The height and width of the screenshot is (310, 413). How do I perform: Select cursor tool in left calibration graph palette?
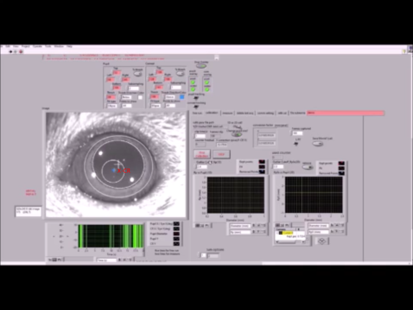(198, 225)
